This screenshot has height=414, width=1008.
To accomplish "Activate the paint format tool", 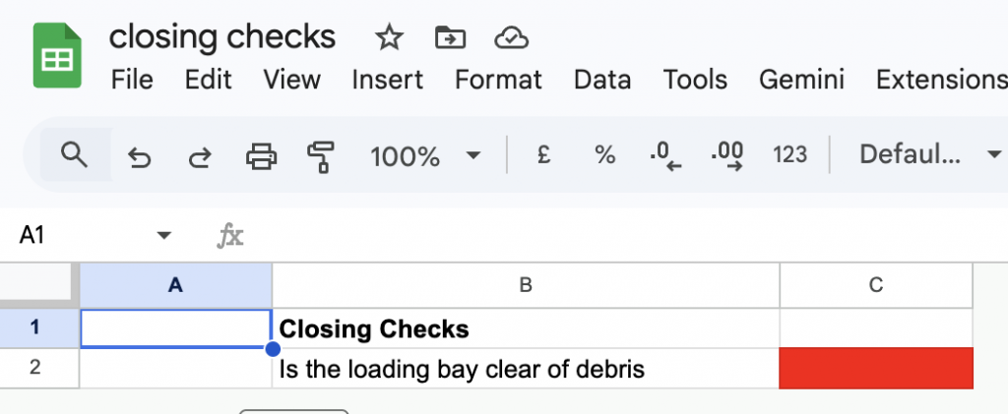I will 321,155.
